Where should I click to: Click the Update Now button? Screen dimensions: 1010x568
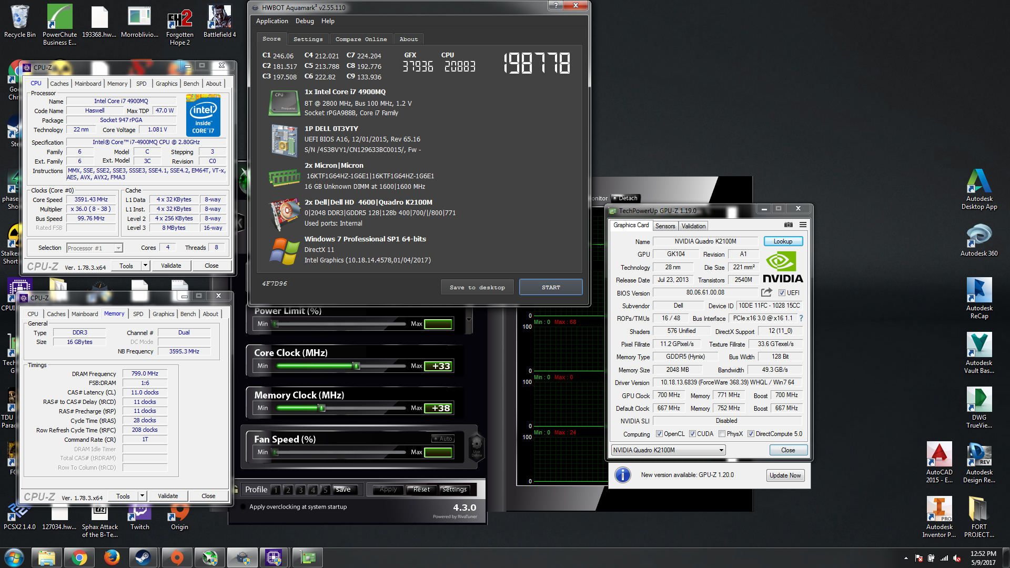pyautogui.click(x=785, y=475)
